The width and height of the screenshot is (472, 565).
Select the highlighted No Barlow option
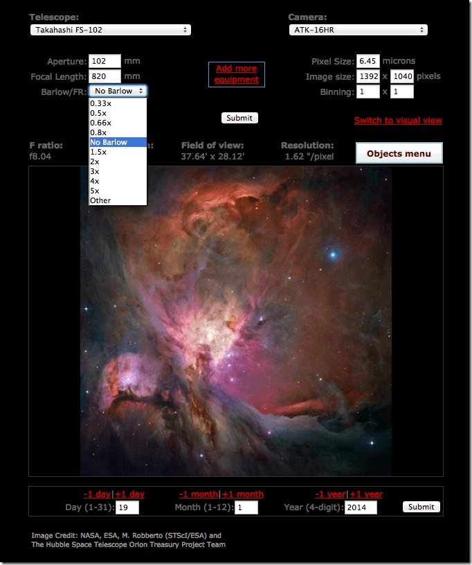point(118,142)
